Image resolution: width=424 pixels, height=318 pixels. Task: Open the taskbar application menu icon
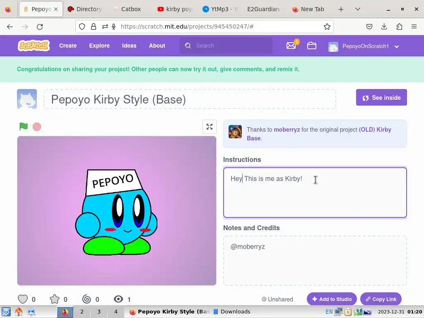[x=6, y=312]
